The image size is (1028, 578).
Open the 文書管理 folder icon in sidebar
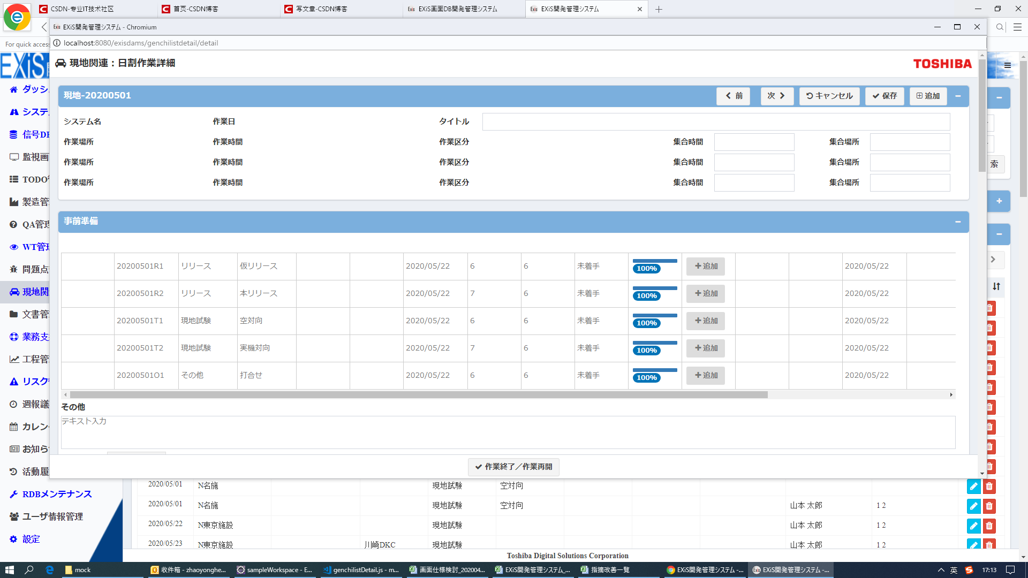13,314
